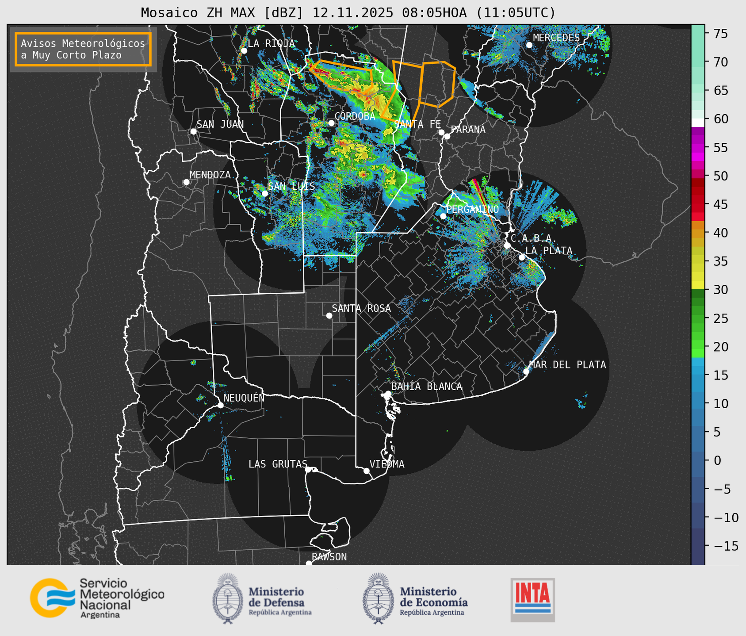Click the PERGAMINO city marker dot
Screen dimensions: 746x636
(x=443, y=216)
